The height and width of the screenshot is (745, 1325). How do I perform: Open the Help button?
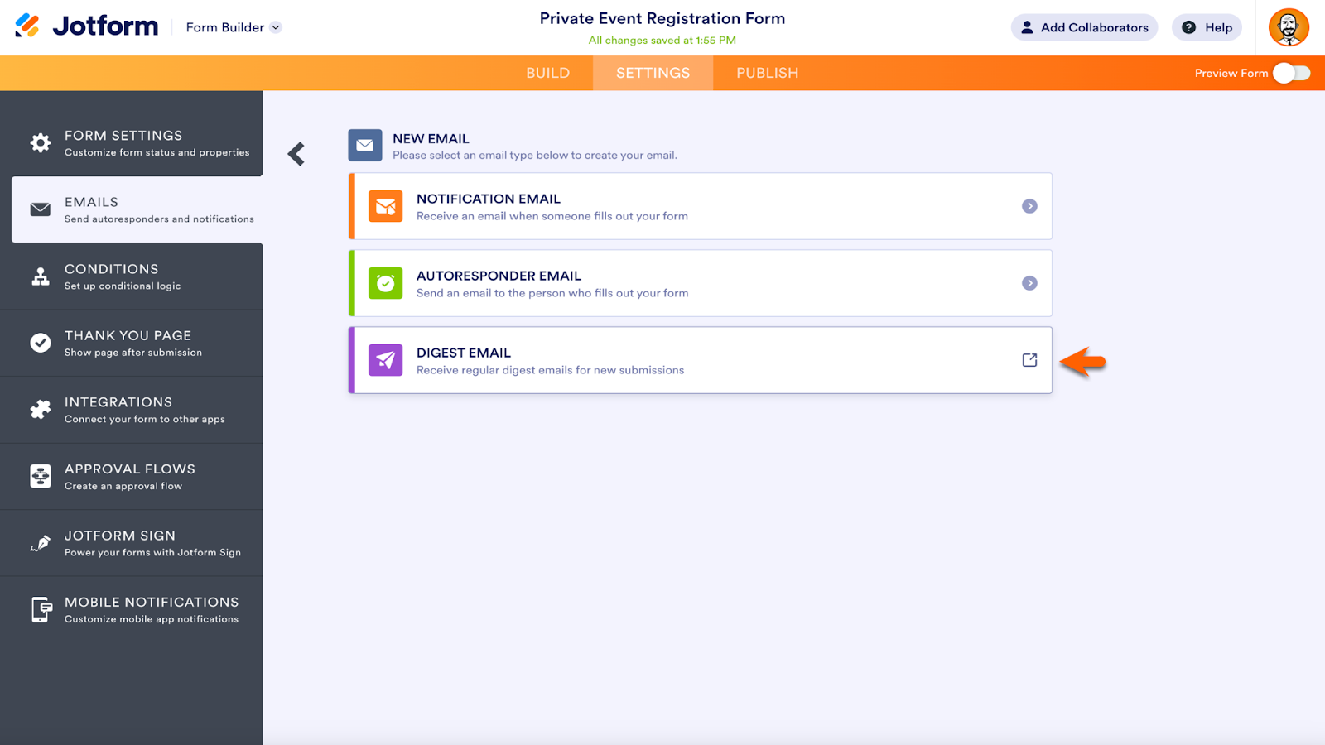[x=1207, y=27]
